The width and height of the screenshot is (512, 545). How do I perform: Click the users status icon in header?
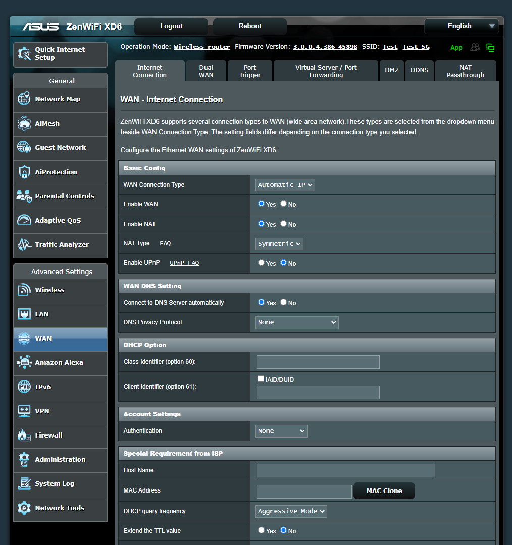pyautogui.click(x=475, y=47)
